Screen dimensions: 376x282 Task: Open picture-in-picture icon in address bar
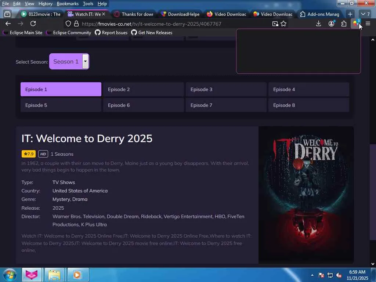275,24
